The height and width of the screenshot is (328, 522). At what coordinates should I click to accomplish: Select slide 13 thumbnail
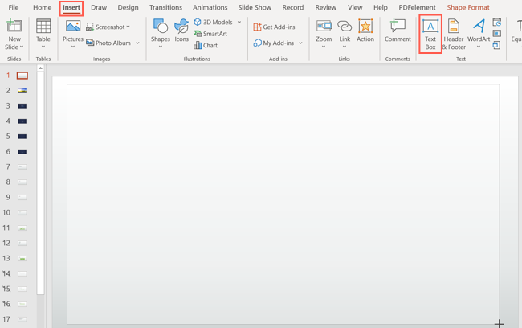22,258
